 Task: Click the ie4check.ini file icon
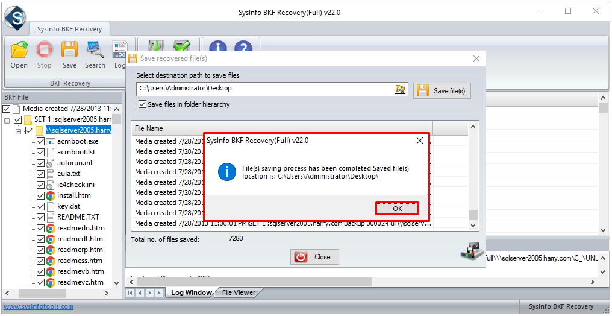[51, 185]
